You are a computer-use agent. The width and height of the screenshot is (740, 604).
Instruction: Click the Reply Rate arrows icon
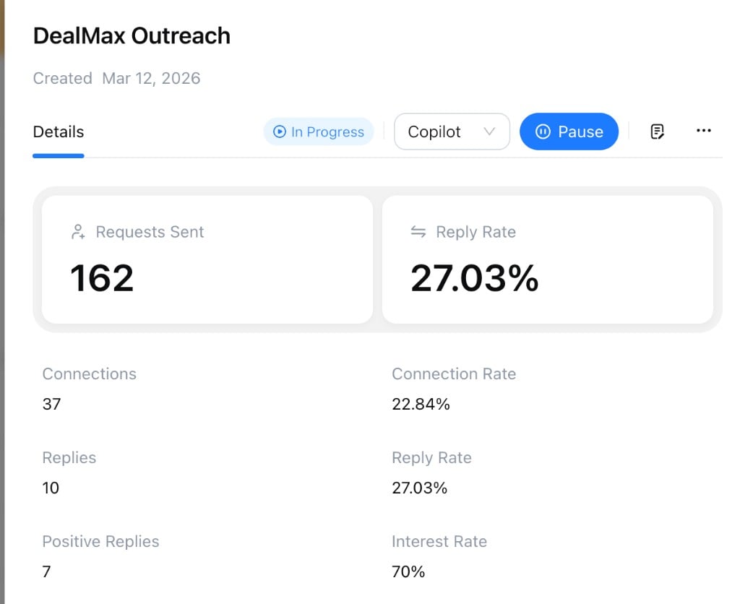pyautogui.click(x=418, y=232)
